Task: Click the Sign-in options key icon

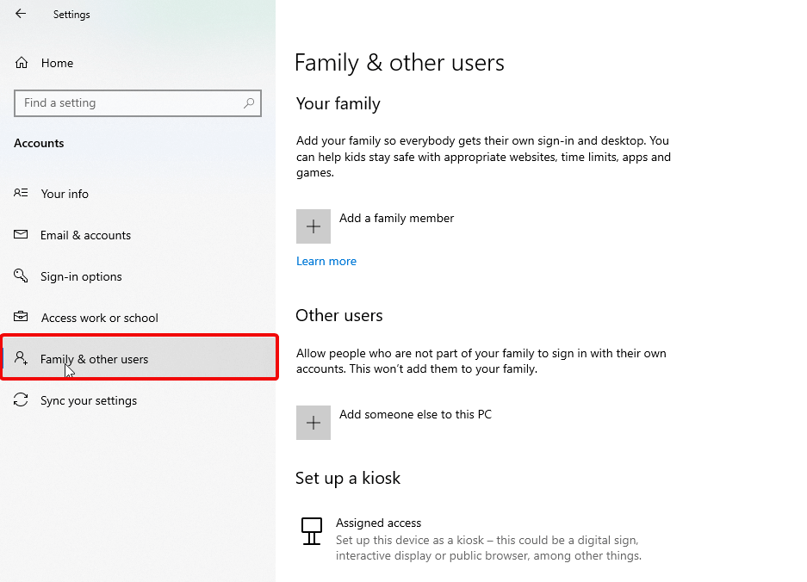Action: (x=21, y=276)
